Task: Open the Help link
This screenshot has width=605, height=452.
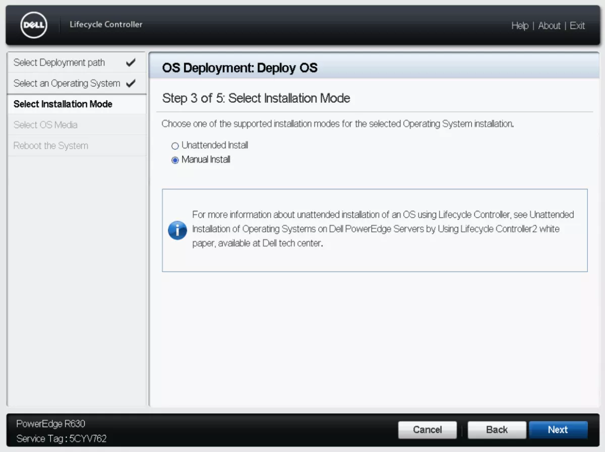Action: (520, 26)
